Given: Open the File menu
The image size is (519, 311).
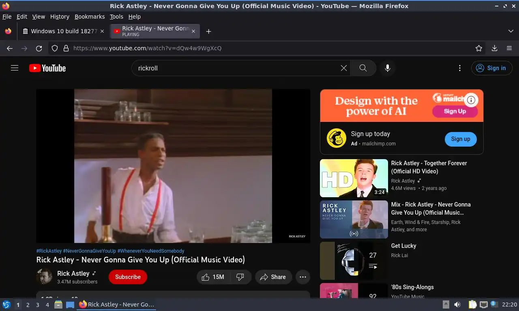Looking at the screenshot, I should [7, 17].
